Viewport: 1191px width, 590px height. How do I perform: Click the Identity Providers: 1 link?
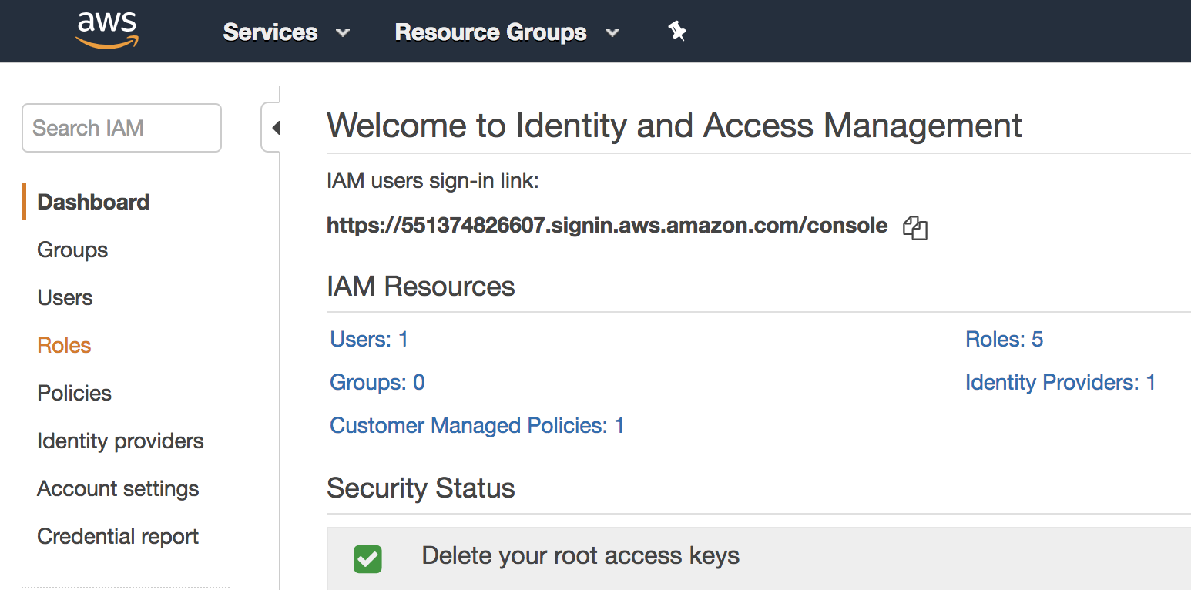coord(1060,382)
